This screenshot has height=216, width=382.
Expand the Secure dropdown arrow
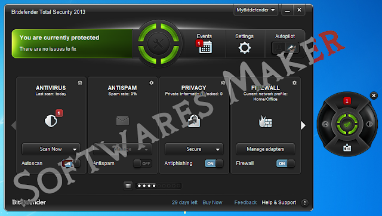click(x=217, y=149)
